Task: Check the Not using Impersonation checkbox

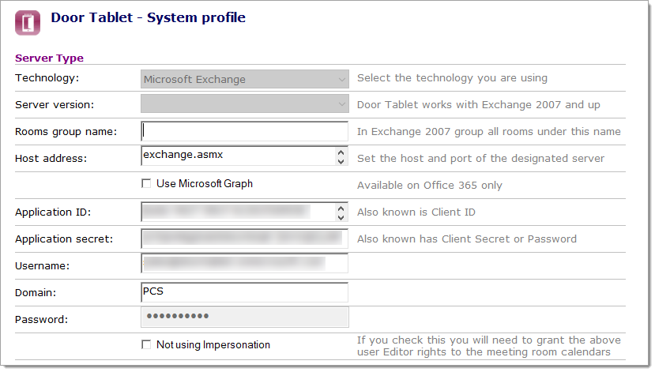Action: tap(146, 344)
